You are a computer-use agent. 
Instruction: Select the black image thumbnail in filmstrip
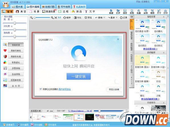click(x=89, y=117)
